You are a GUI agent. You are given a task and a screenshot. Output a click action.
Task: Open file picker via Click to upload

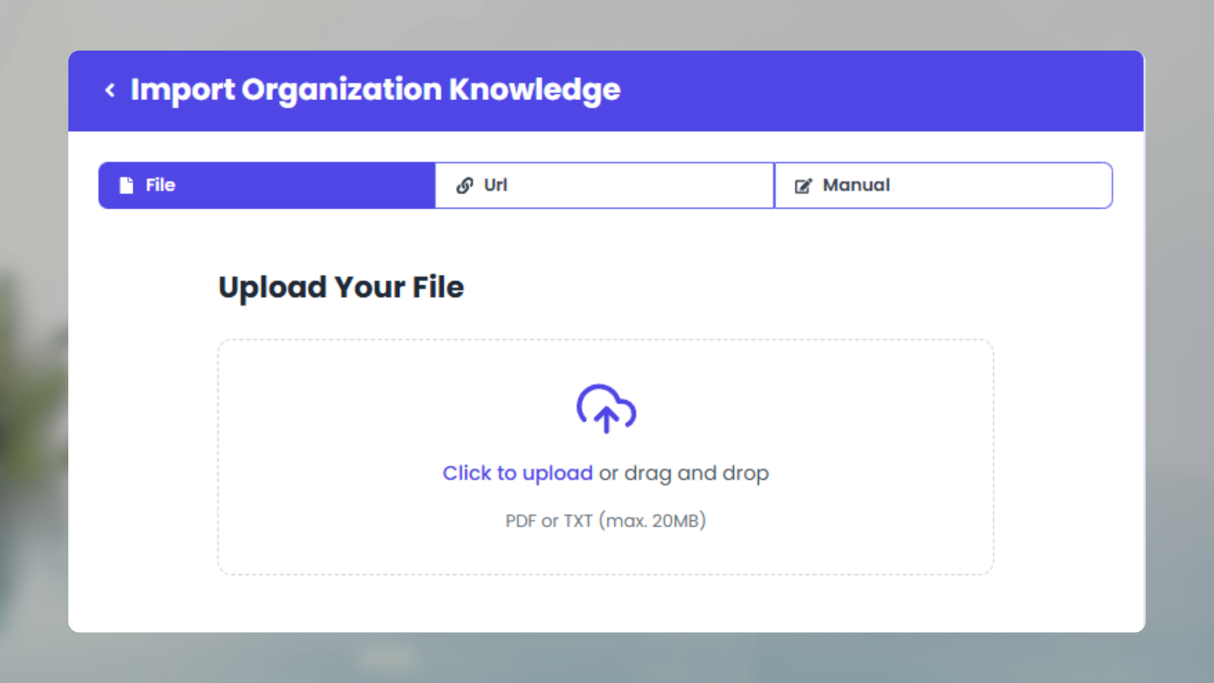coord(517,473)
